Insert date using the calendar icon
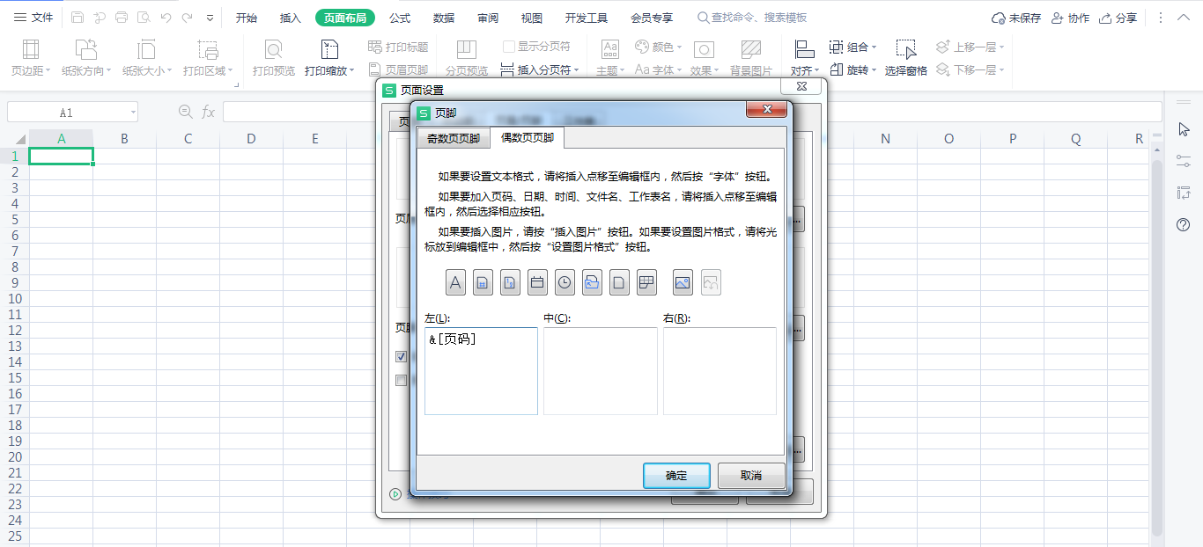Screen dimensions: 1203x547 click(537, 282)
